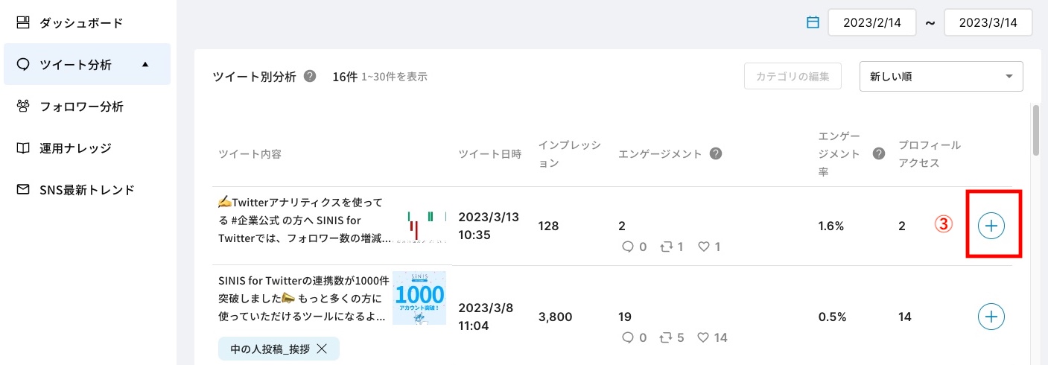Collapse the ツイート分析 menu arrow
This screenshot has height=365, width=1048.
[x=145, y=65]
